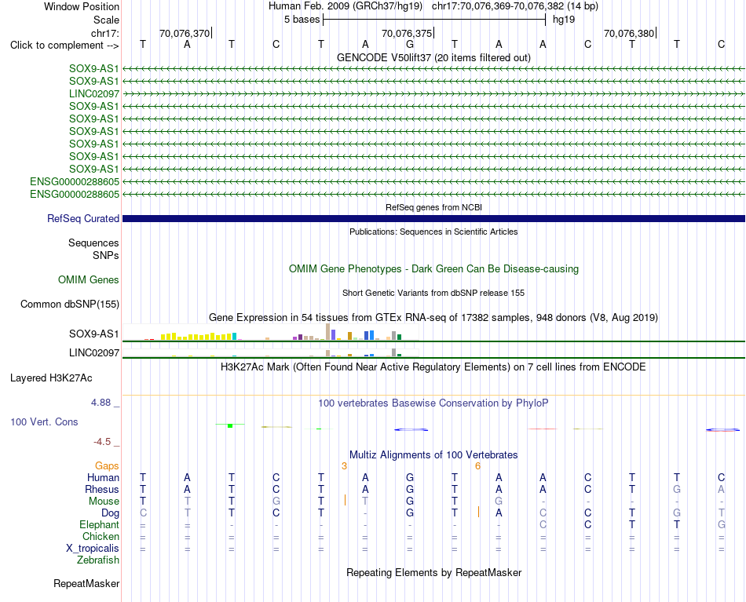Click the chr17: label
This screenshot has width=746, height=602.
[x=105, y=33]
